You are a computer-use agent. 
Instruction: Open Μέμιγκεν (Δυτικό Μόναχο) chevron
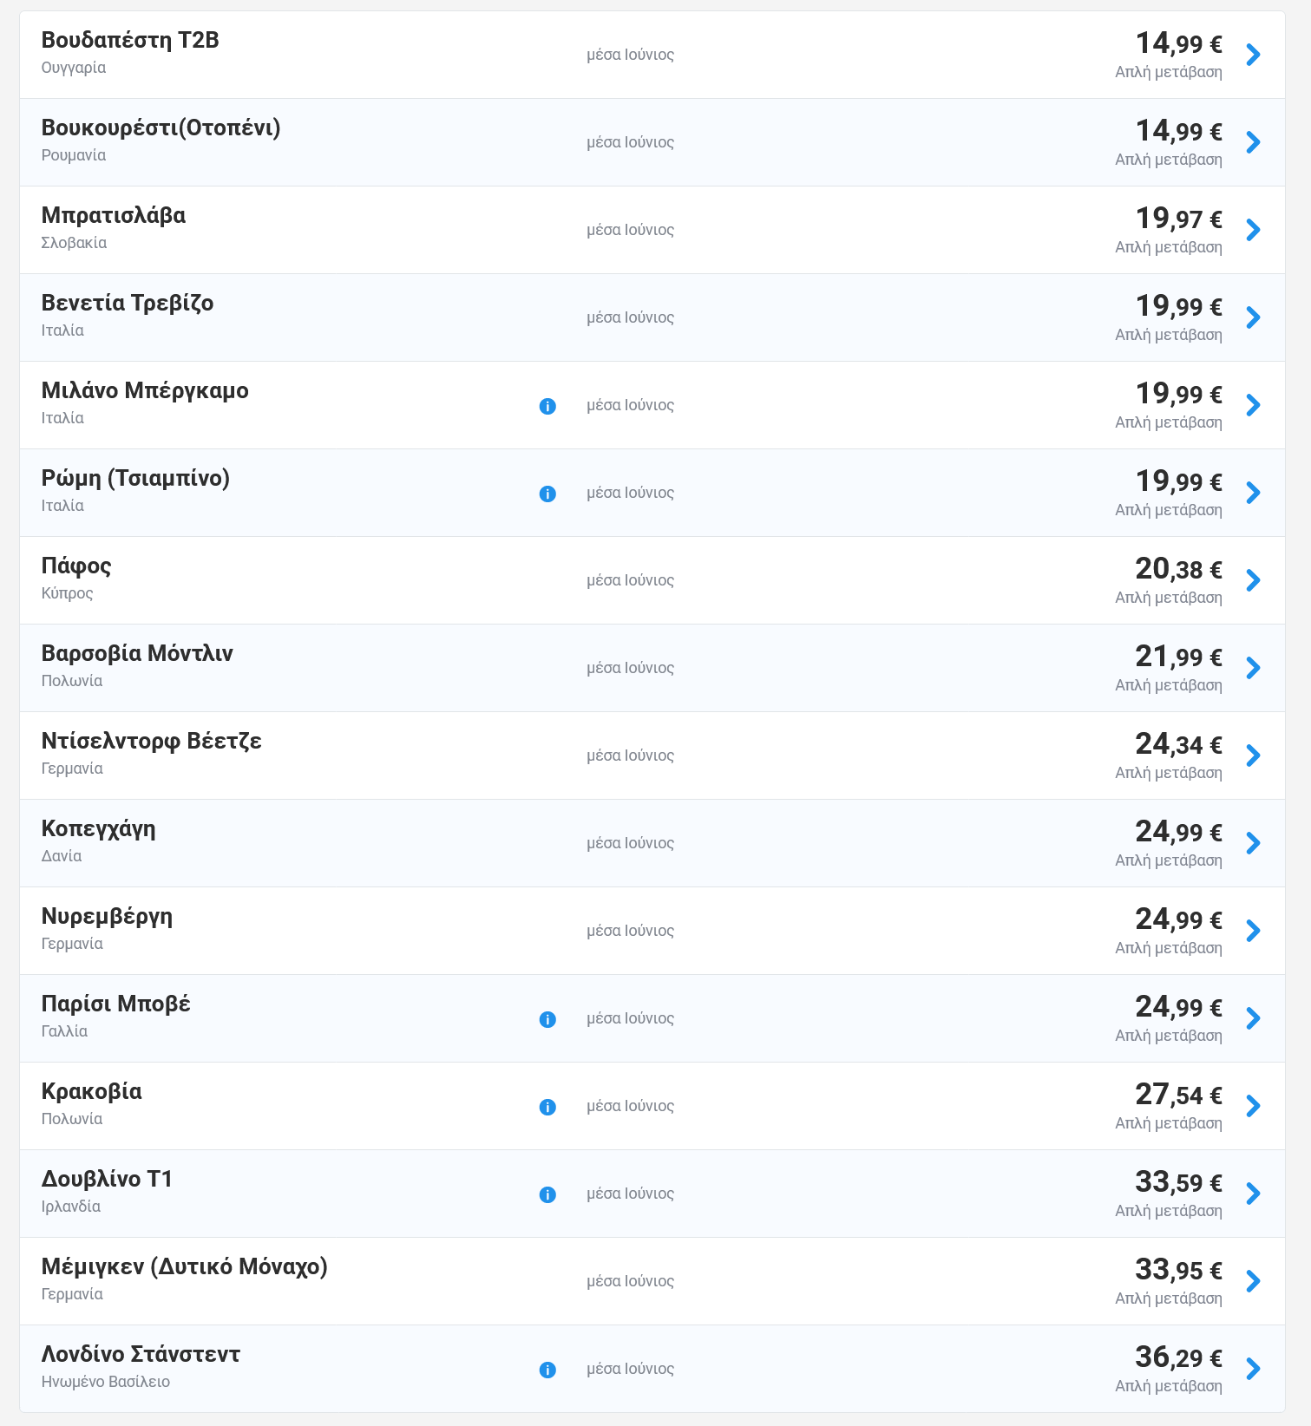click(x=1253, y=1281)
